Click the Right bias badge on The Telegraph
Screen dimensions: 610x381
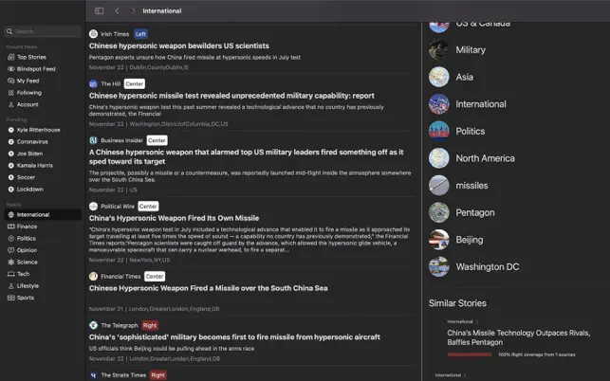150,325
